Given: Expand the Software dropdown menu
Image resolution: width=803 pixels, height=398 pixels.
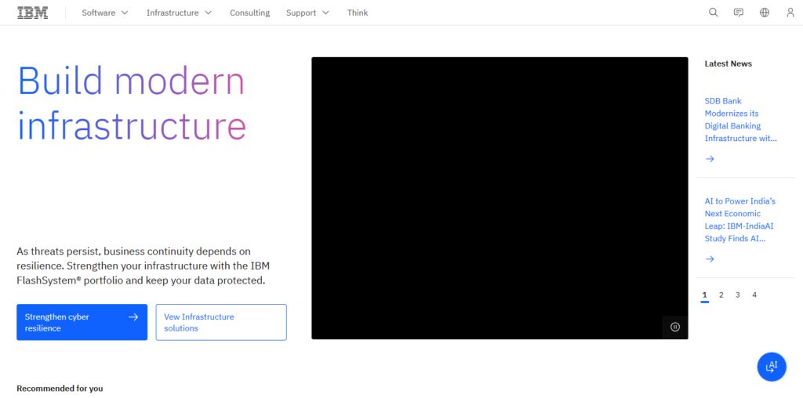Looking at the screenshot, I should pyautogui.click(x=105, y=13).
